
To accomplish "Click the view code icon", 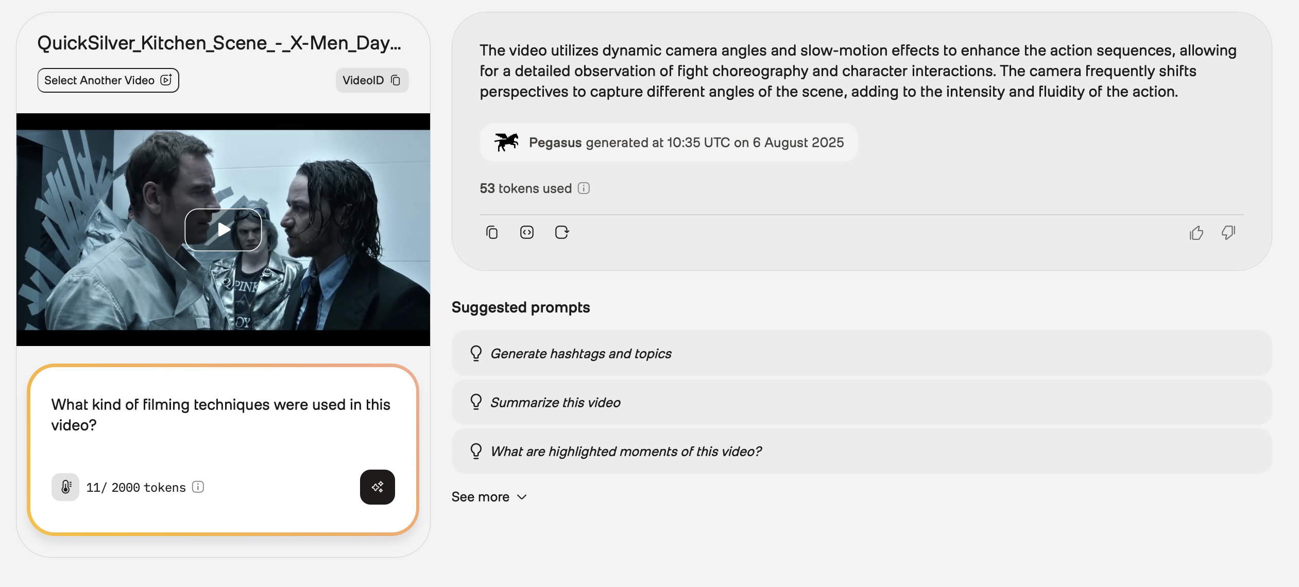I will [526, 233].
